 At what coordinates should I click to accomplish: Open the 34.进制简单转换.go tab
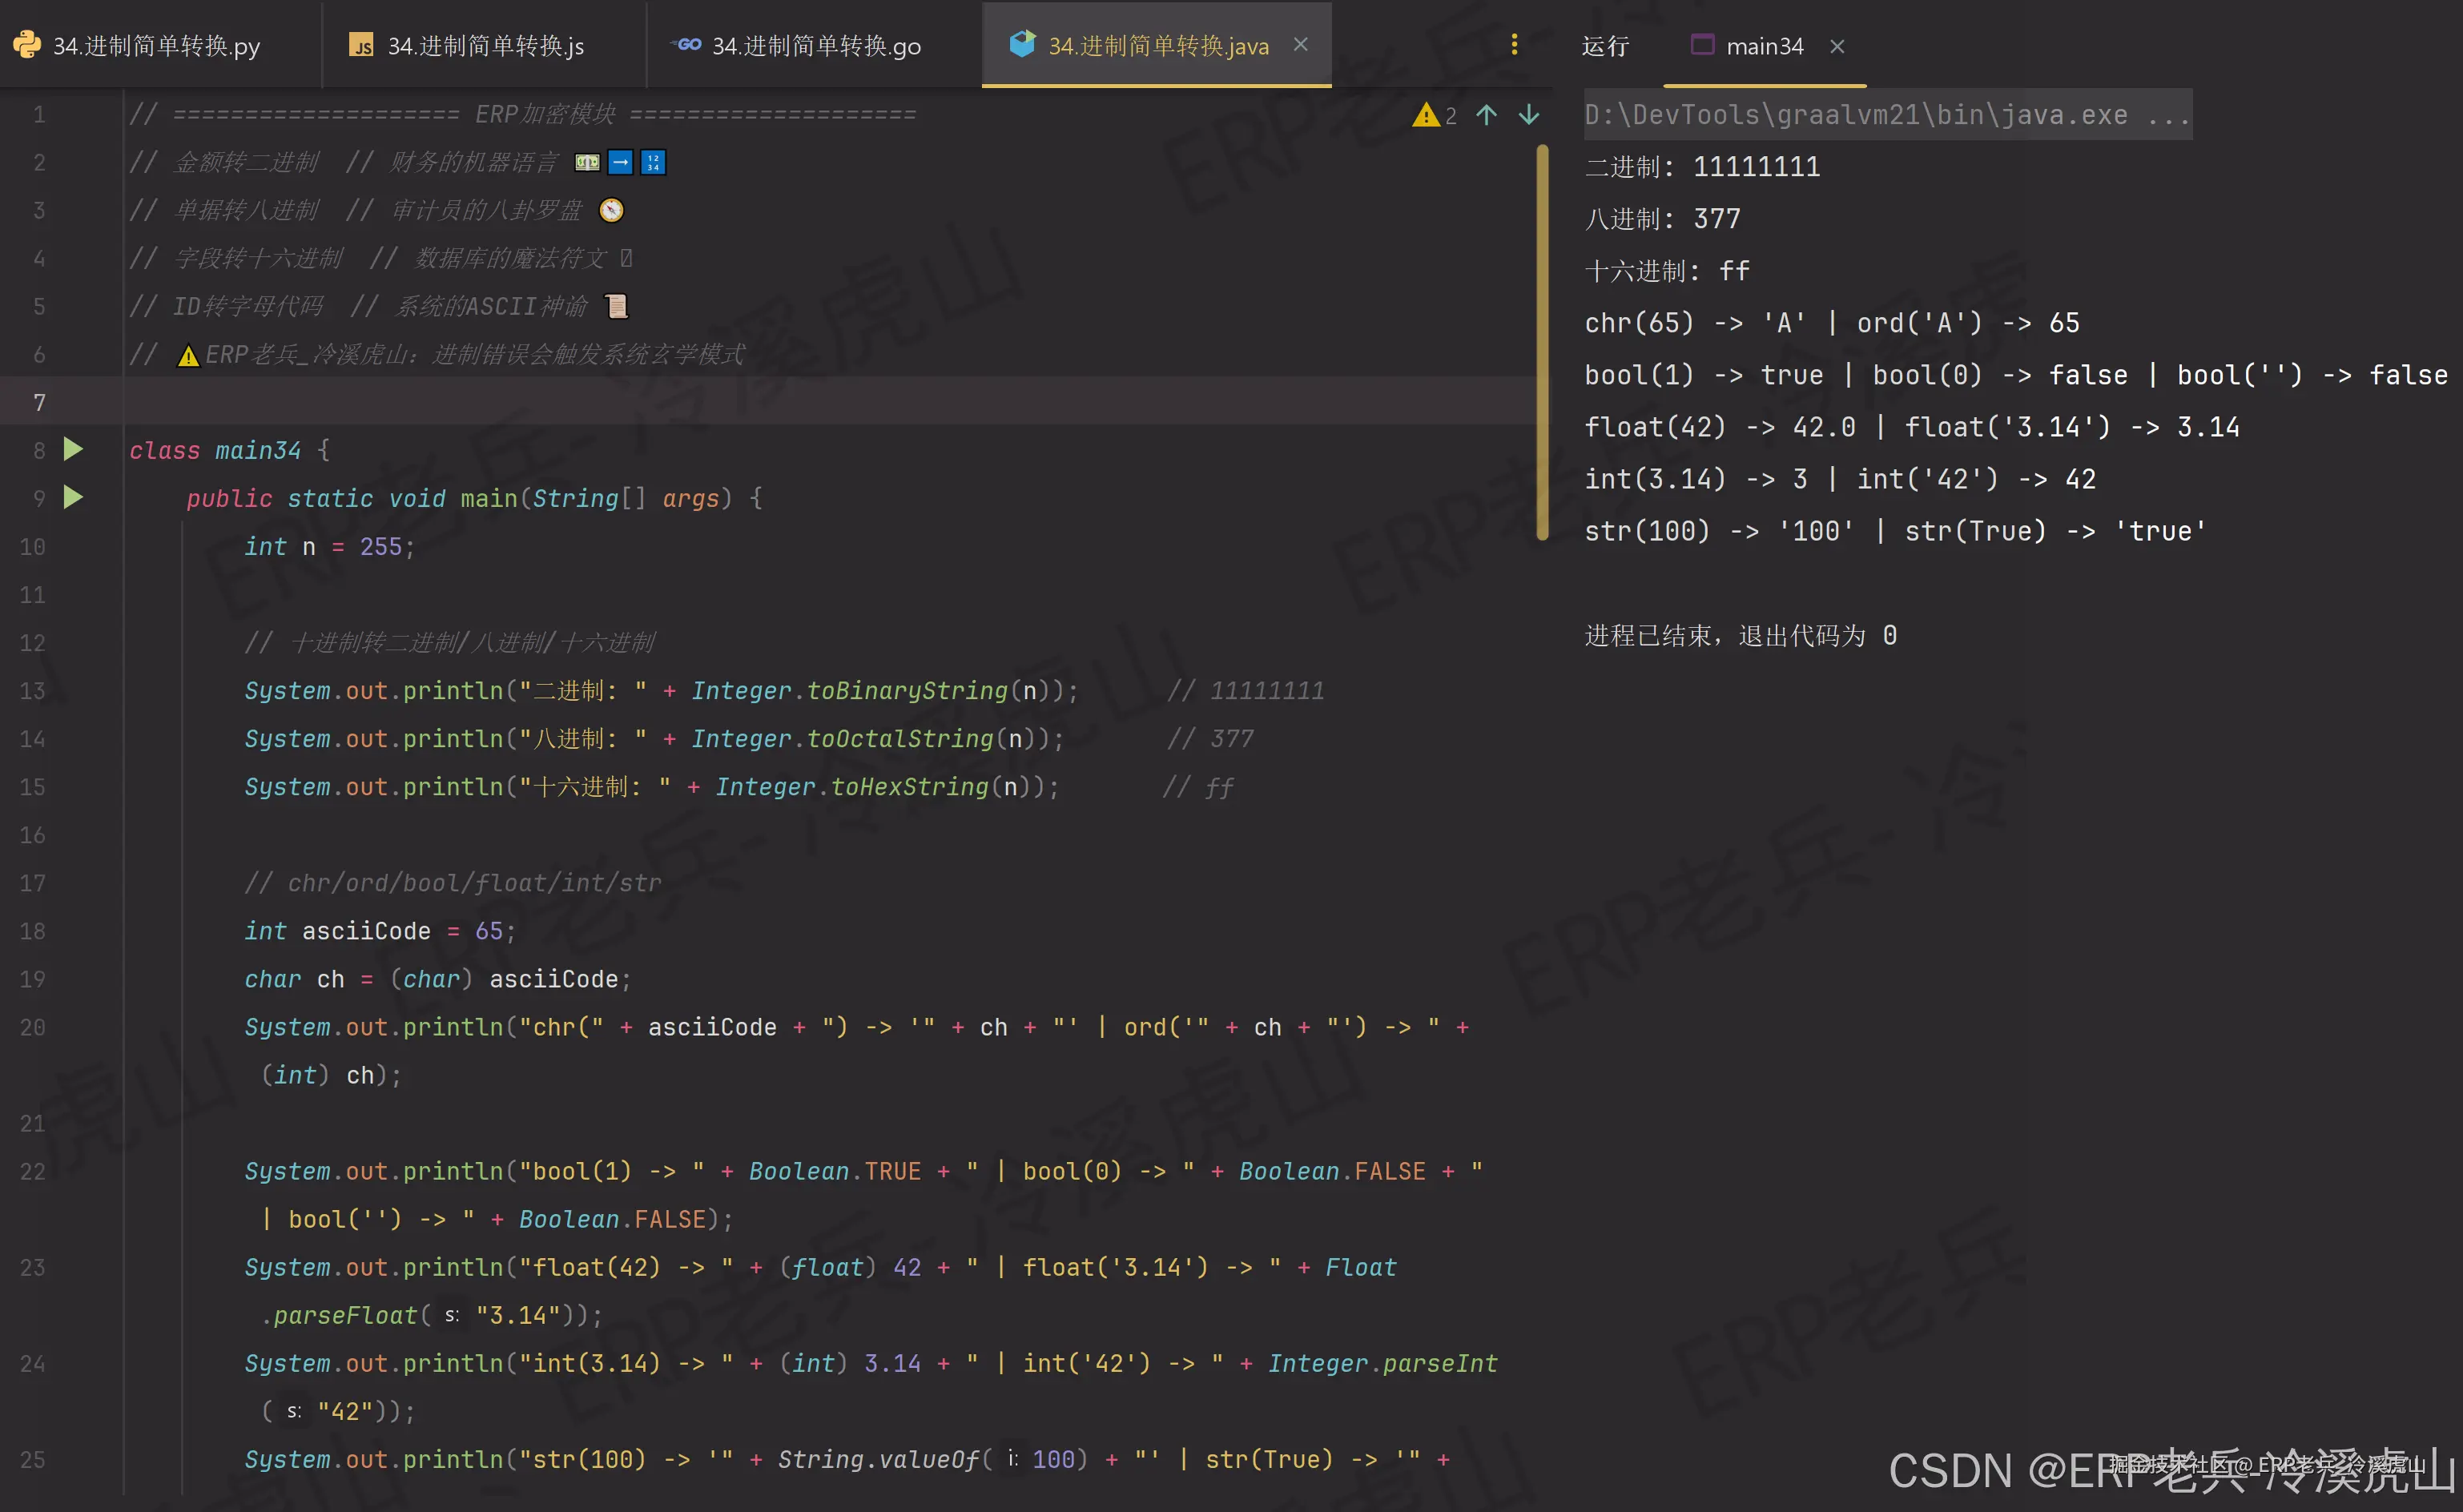point(815,46)
